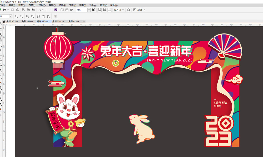This screenshot has width=263, height=157.
Task: Click the Print icon
Action: tap(17, 10)
